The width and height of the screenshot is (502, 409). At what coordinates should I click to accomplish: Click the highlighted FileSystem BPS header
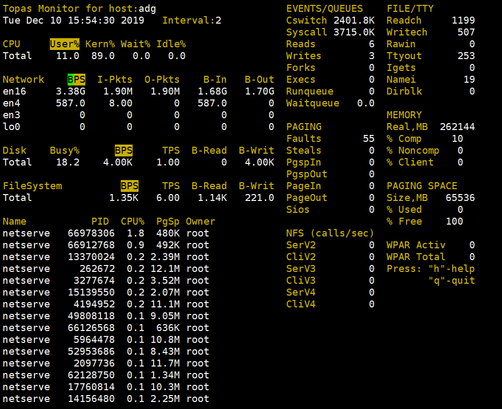(130, 186)
